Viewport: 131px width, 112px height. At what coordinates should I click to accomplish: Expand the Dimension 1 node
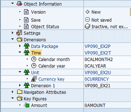tap(20, 85)
